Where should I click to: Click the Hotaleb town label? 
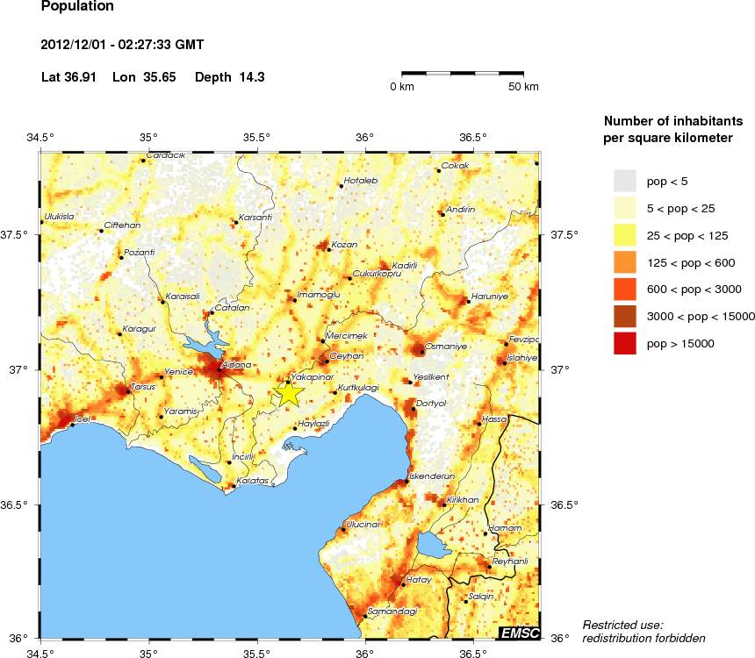pos(361,180)
